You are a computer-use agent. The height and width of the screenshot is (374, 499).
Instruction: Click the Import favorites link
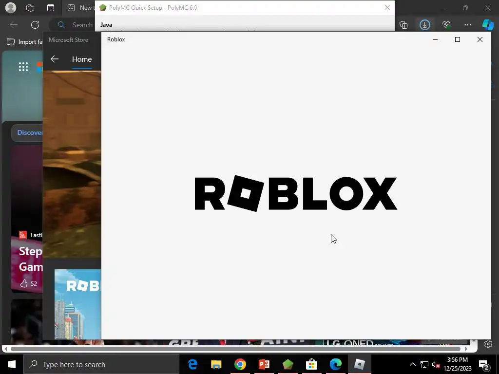[25, 42]
